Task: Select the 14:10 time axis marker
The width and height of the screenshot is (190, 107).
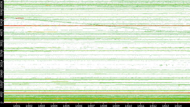Action: coord(128,105)
